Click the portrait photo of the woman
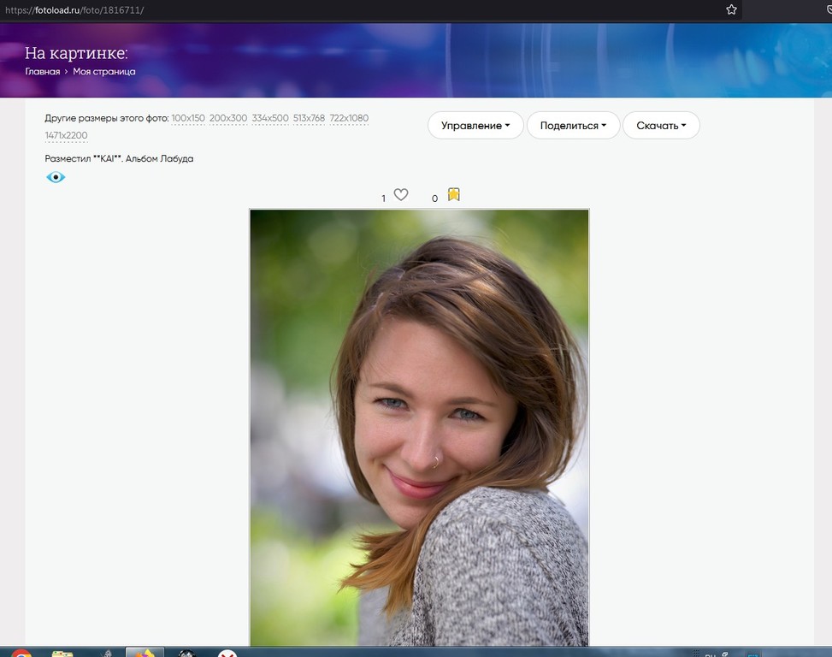Screen dimensions: 832x657 [x=419, y=428]
